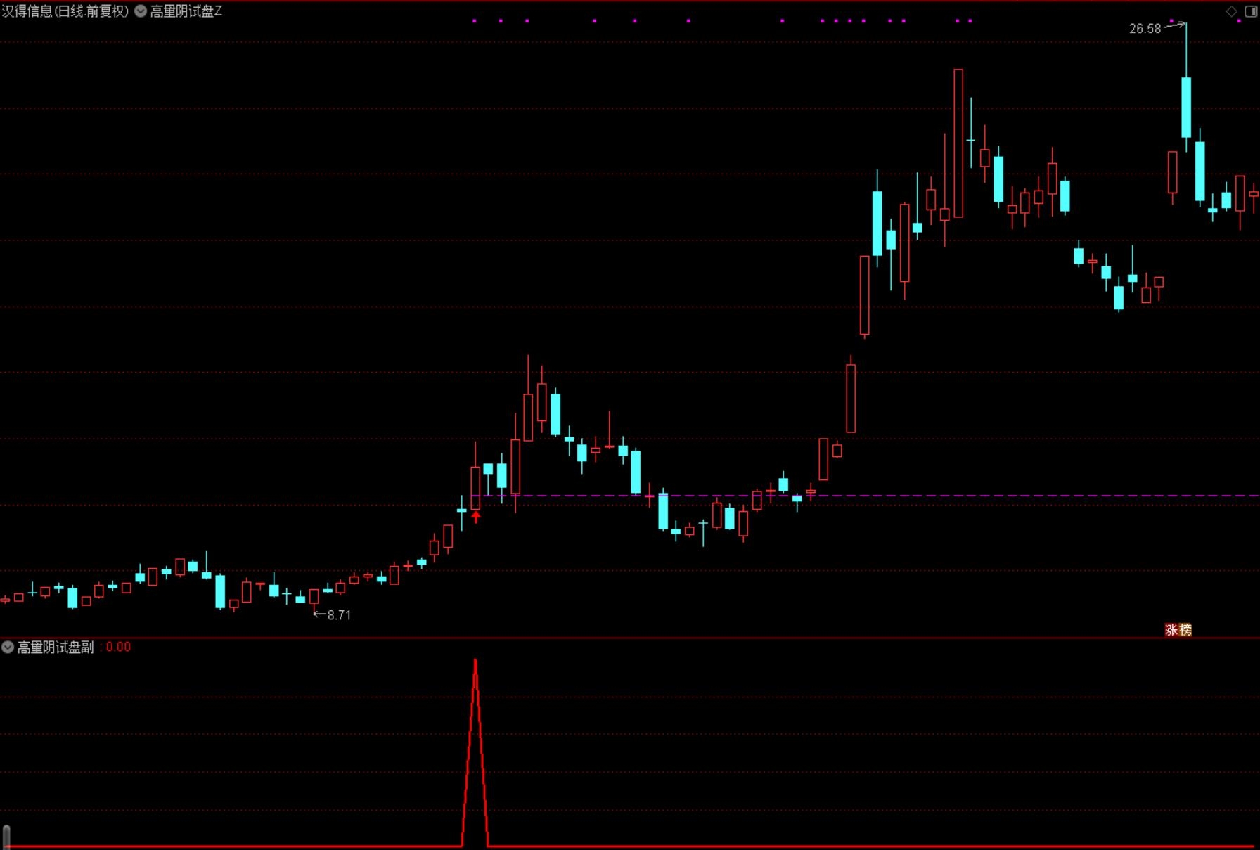Screen dimensions: 1260x850
Task: Click sub-indicator label 高量阴试盘副
Action: click(x=56, y=647)
